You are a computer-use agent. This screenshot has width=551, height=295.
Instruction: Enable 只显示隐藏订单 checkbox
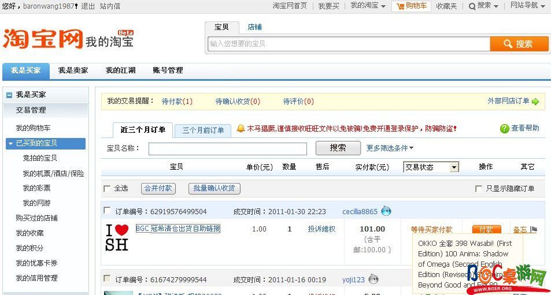[x=478, y=189]
